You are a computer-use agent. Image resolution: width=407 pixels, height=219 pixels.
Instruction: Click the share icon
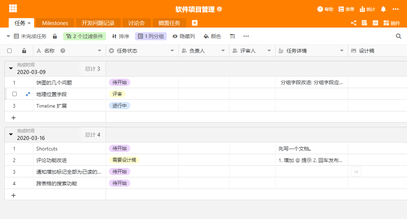click(353, 23)
